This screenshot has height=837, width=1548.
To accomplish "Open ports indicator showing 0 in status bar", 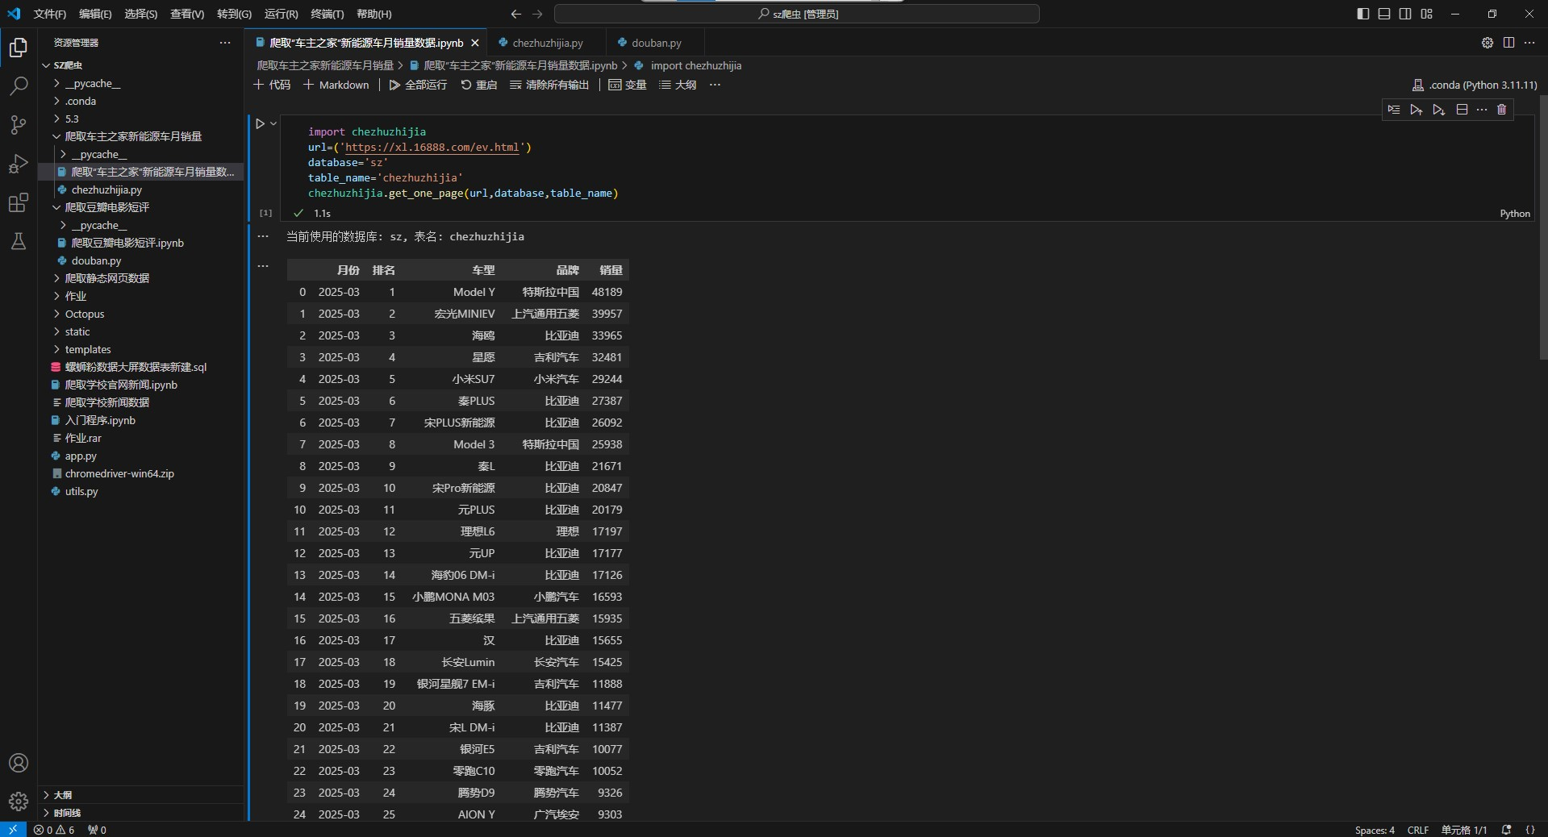I will 97,830.
